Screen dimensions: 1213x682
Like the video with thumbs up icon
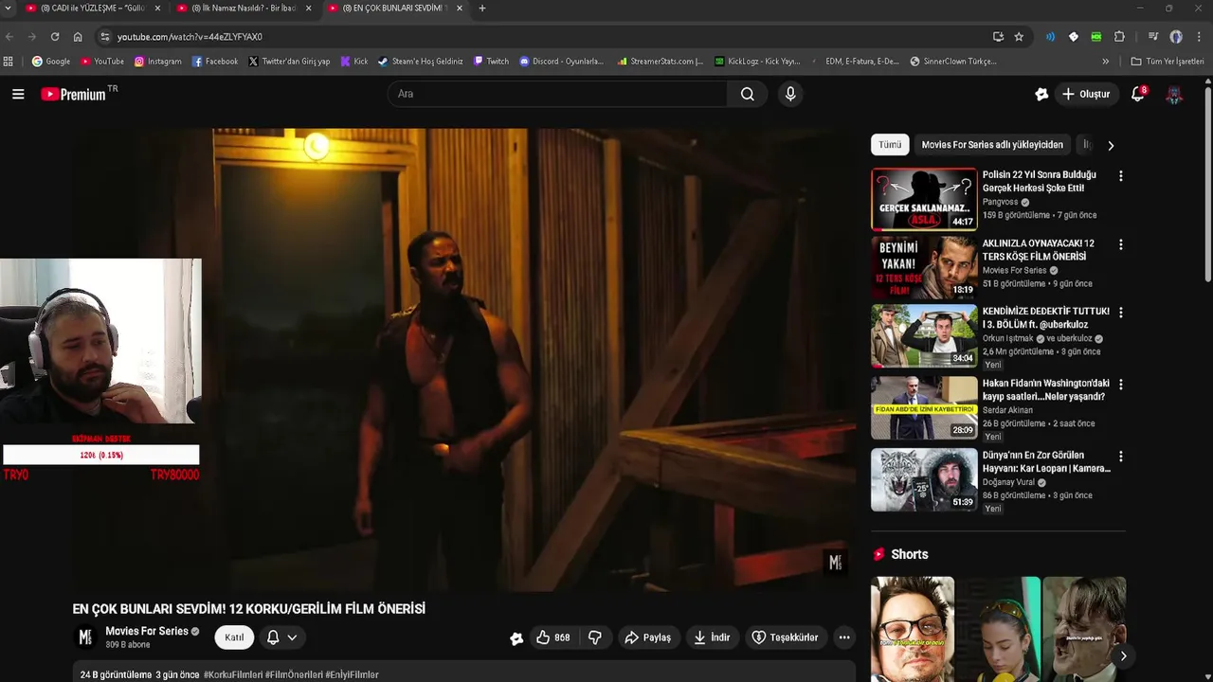552,637
